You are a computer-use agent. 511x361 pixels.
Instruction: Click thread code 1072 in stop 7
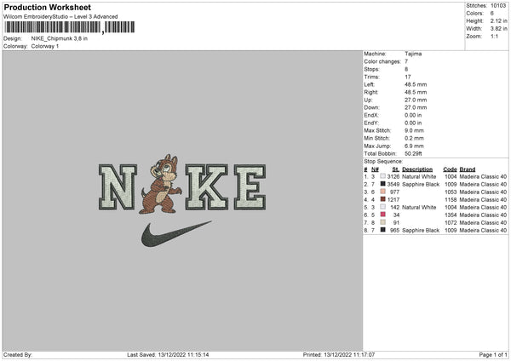point(451,223)
